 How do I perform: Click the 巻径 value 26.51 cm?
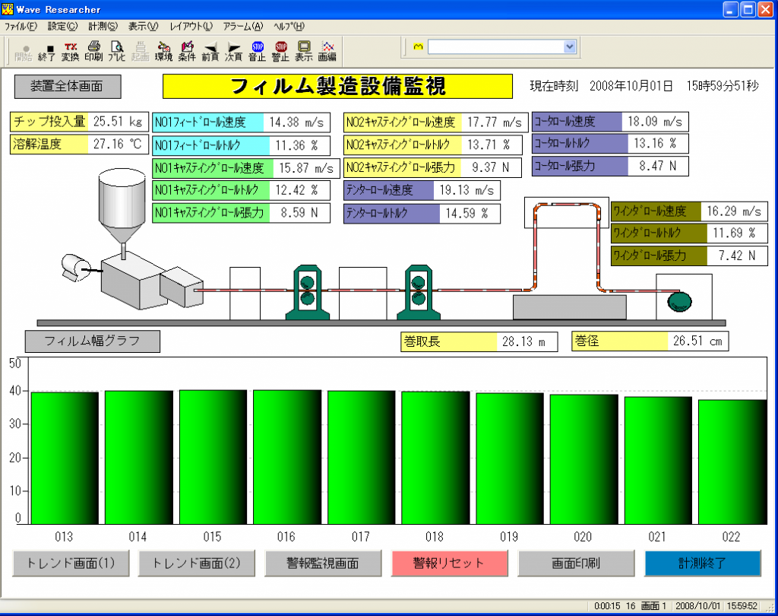pyautogui.click(x=697, y=341)
